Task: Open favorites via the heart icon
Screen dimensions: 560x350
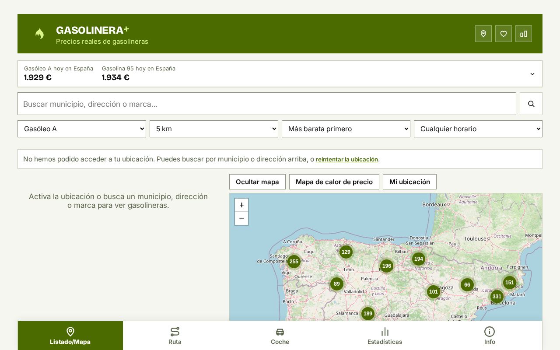Action: coord(504,34)
